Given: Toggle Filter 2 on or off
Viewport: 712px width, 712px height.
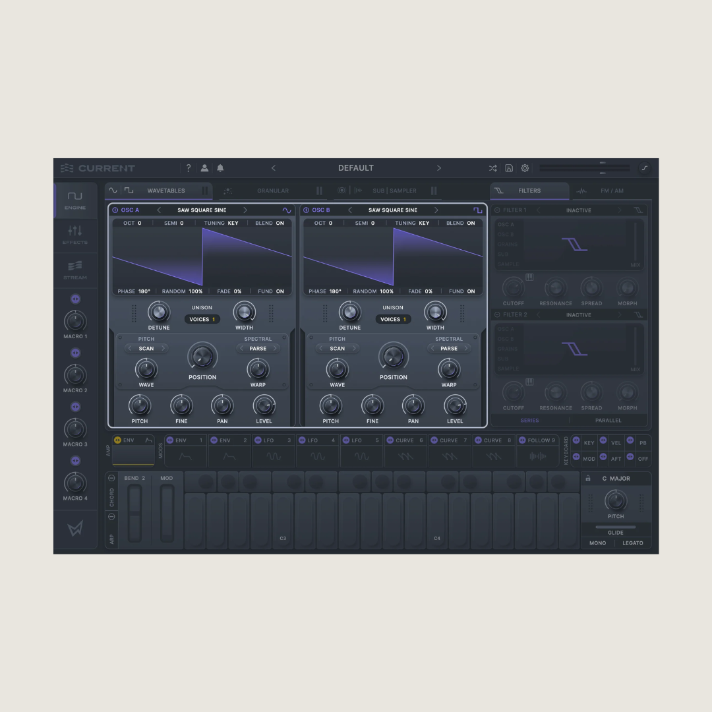Looking at the screenshot, I should pos(497,314).
